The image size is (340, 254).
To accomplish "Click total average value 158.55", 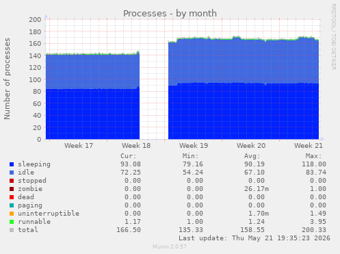I will click(x=252, y=230).
